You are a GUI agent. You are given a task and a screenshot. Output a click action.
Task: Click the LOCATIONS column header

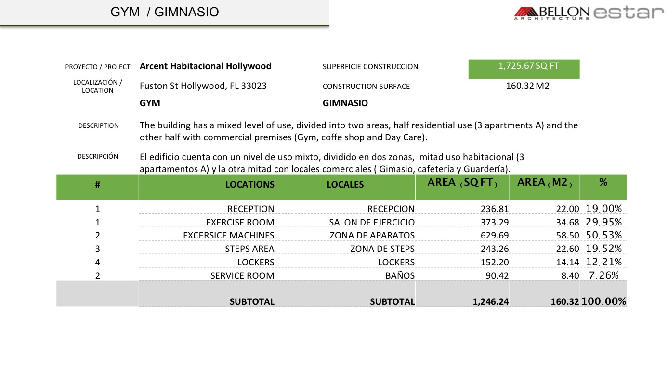[x=249, y=185]
